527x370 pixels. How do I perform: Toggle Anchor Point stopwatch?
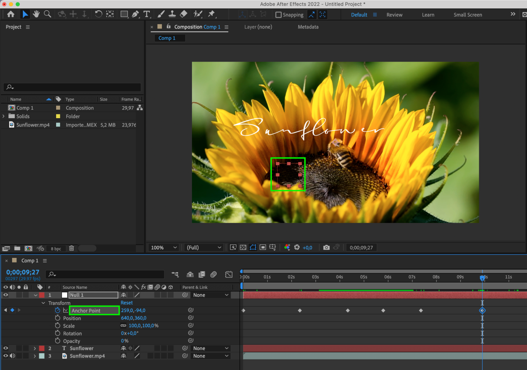[x=57, y=310]
